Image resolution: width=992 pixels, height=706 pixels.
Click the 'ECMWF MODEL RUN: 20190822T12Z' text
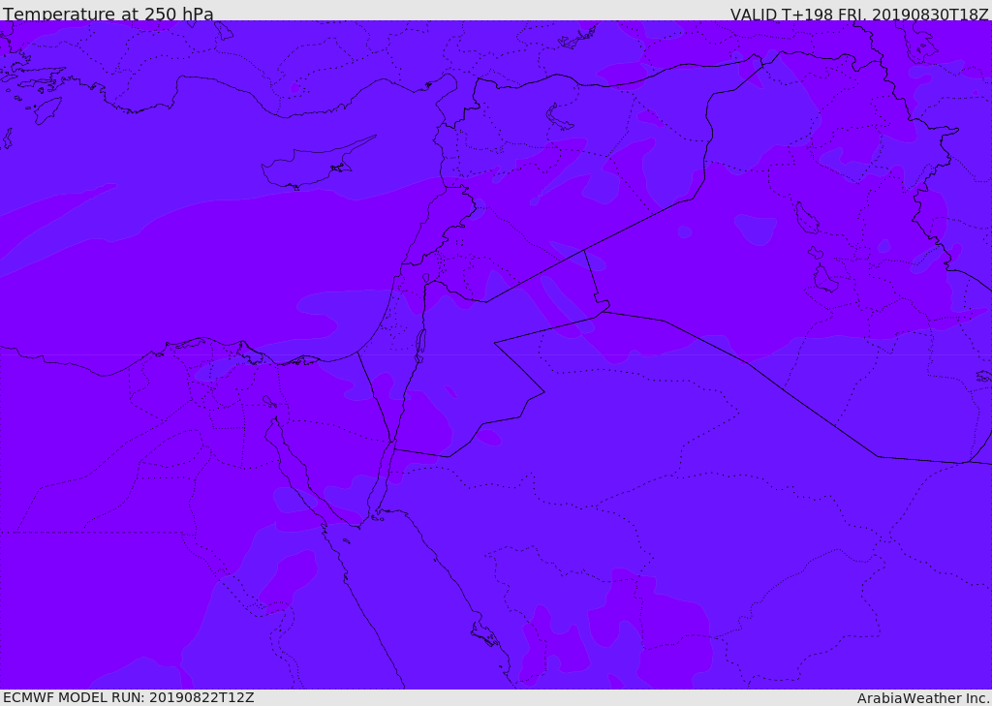pyautogui.click(x=129, y=697)
